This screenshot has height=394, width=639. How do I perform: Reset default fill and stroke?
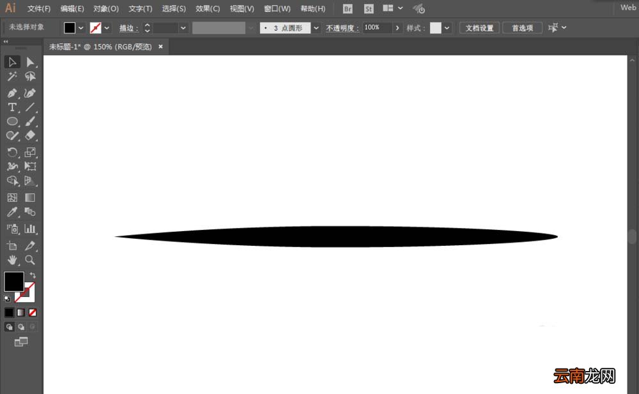(7, 299)
